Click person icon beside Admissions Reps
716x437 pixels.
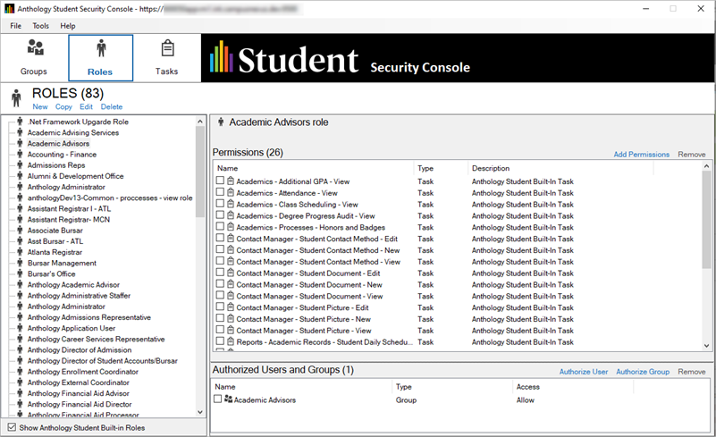click(x=20, y=165)
